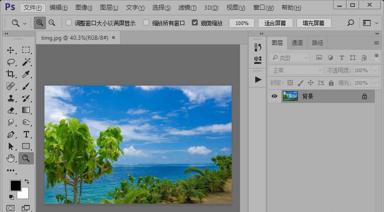Select the Move tool
The image size is (384, 212).
11,50
